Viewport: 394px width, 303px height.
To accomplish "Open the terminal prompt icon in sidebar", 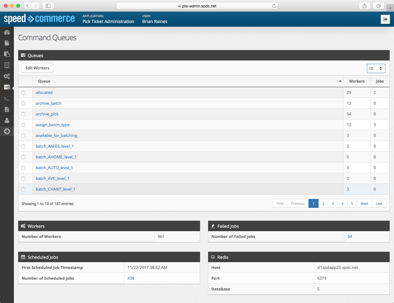I will click(x=7, y=99).
